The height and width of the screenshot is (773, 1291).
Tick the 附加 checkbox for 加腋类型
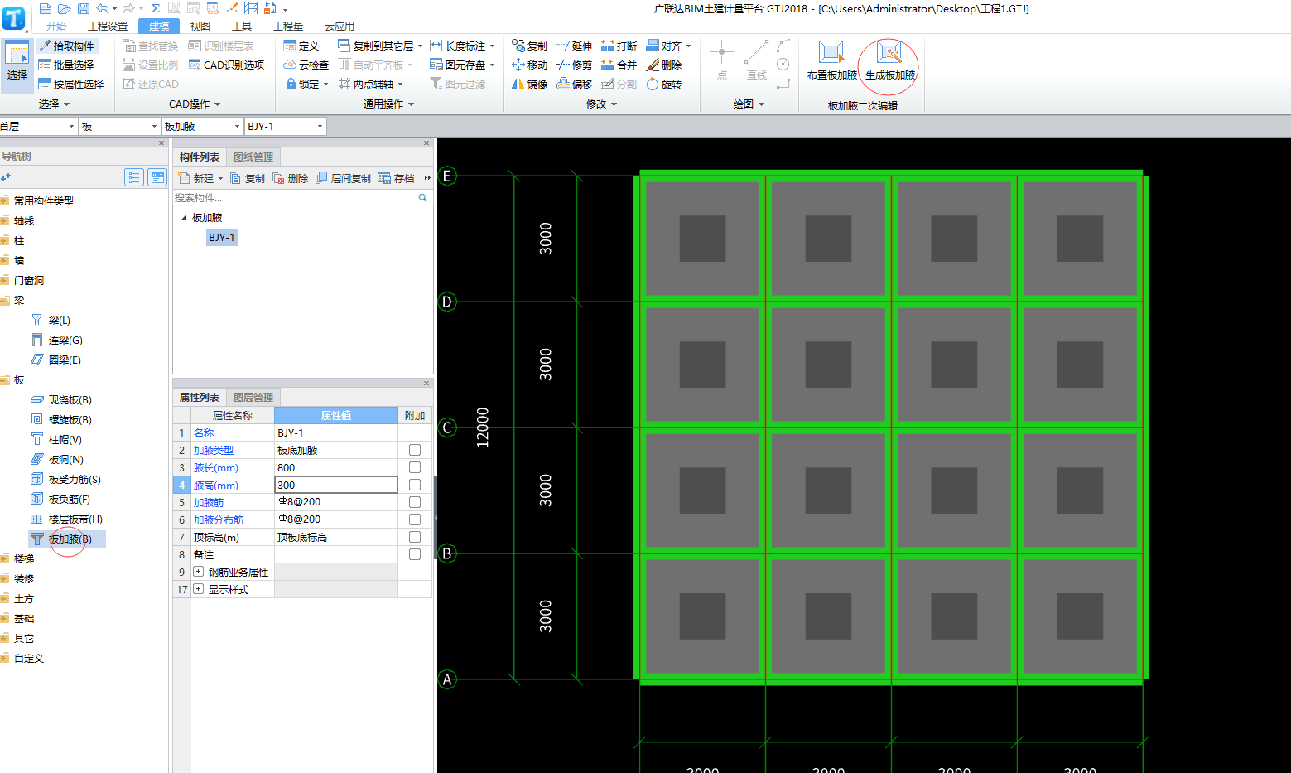pos(415,450)
